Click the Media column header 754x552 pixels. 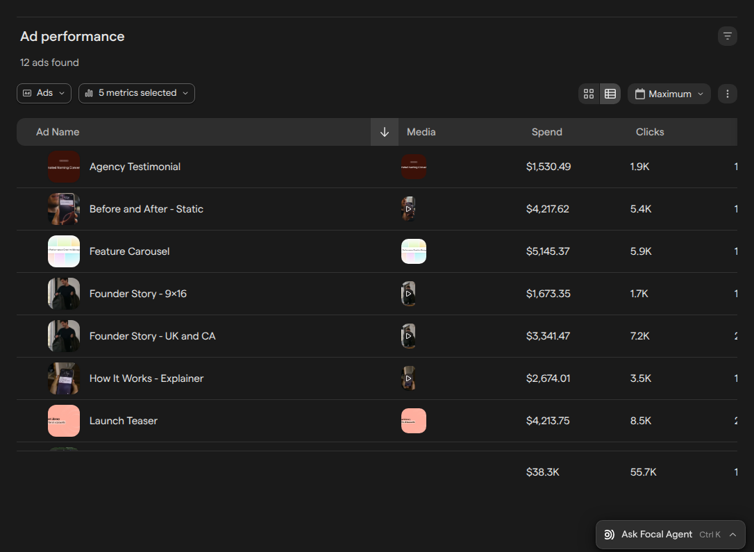click(421, 132)
